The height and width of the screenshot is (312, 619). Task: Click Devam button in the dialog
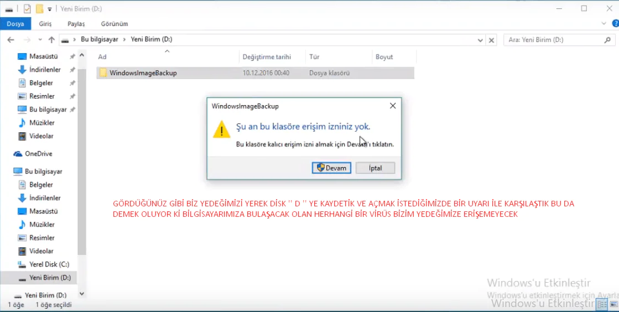331,168
